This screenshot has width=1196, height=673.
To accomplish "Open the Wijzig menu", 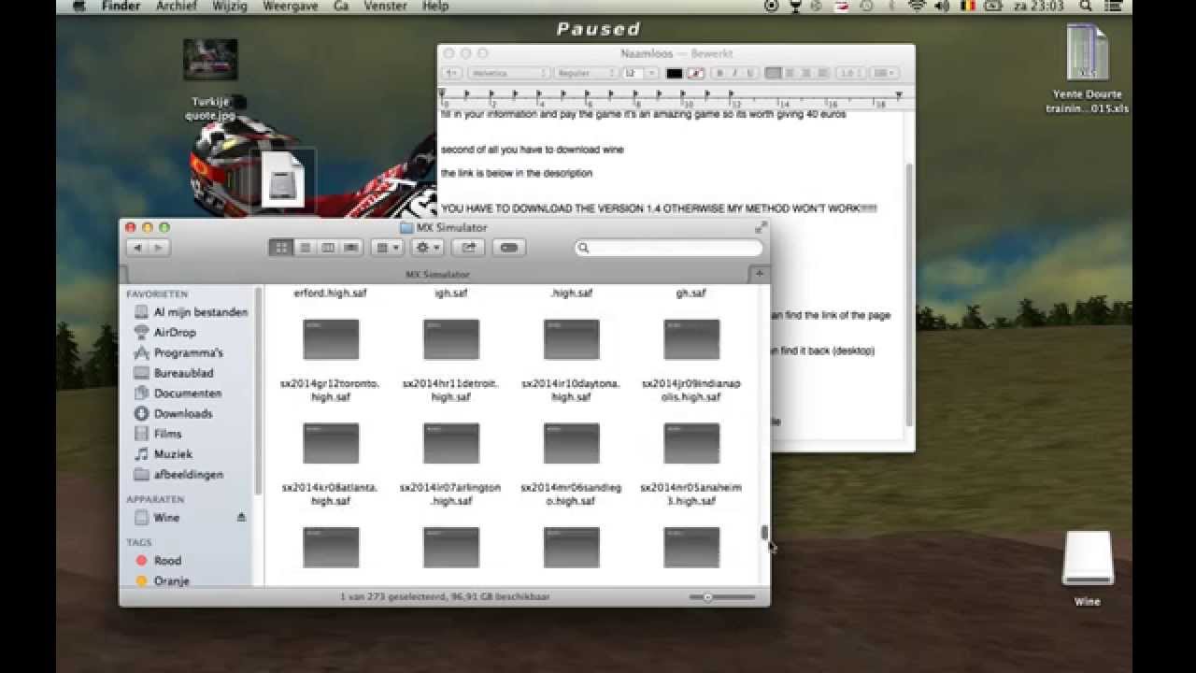I will pos(228,7).
